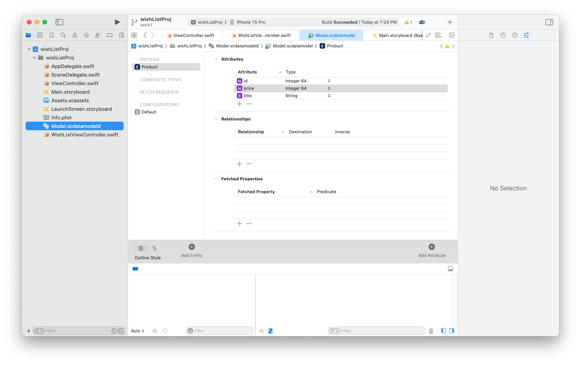
Task: Toggle the inspector panel at top right
Action: [549, 22]
